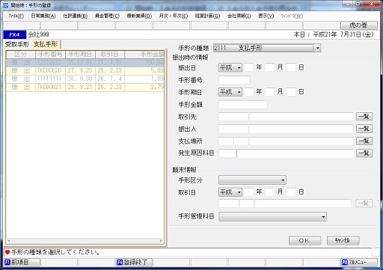Click the list's horizontal scrollbar left arrow
Image resolution: width=383 pixels, height=270 pixels.
[9, 241]
